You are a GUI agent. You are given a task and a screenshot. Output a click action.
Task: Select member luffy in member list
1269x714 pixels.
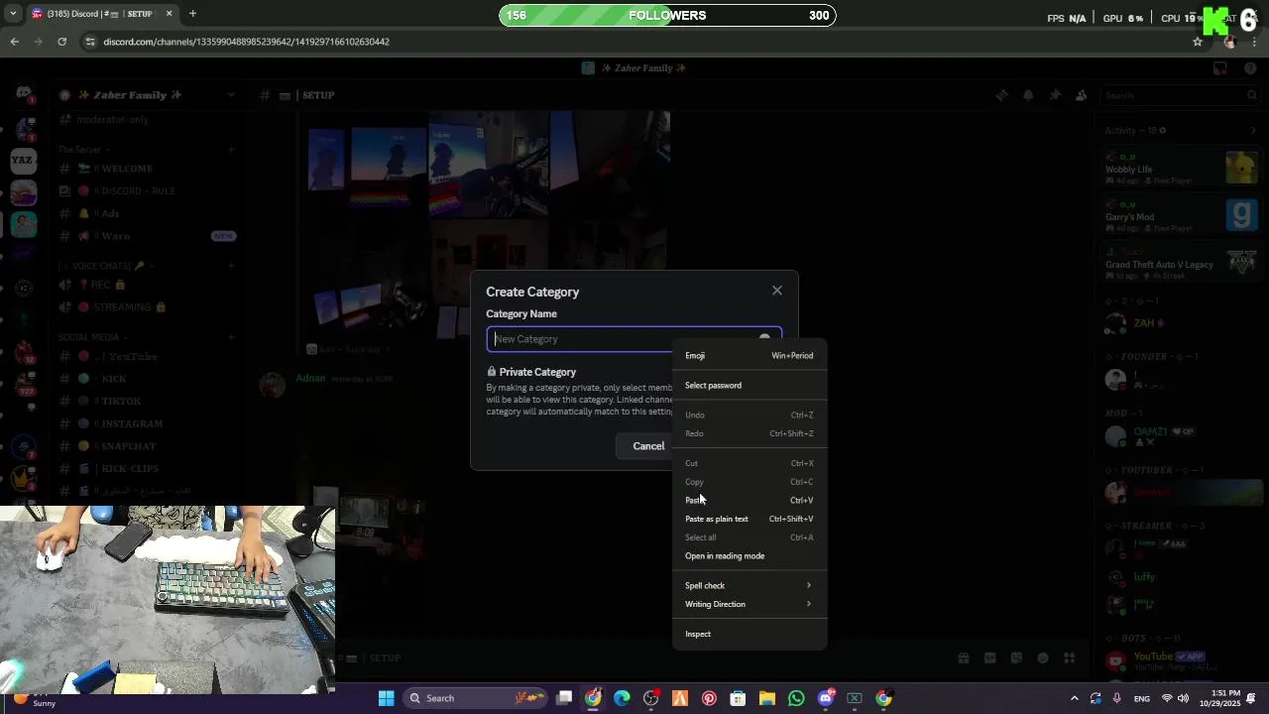1180,576
